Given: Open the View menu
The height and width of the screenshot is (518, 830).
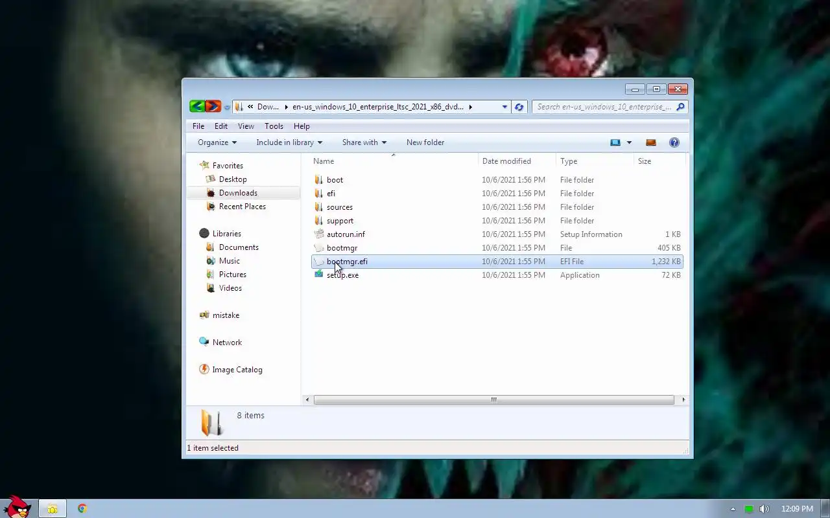Looking at the screenshot, I should (246, 126).
